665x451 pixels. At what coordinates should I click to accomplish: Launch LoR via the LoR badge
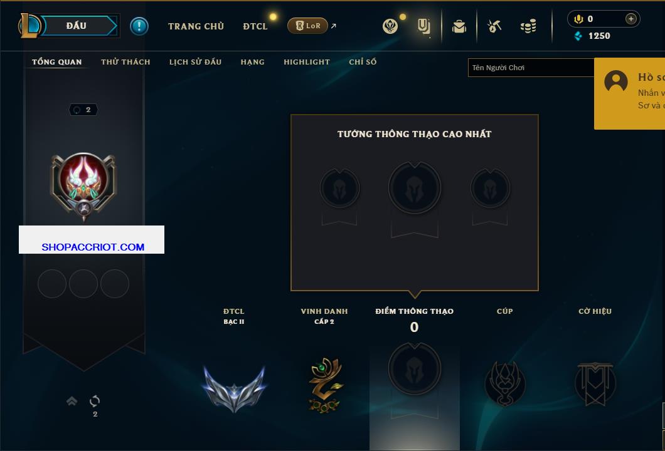click(307, 26)
